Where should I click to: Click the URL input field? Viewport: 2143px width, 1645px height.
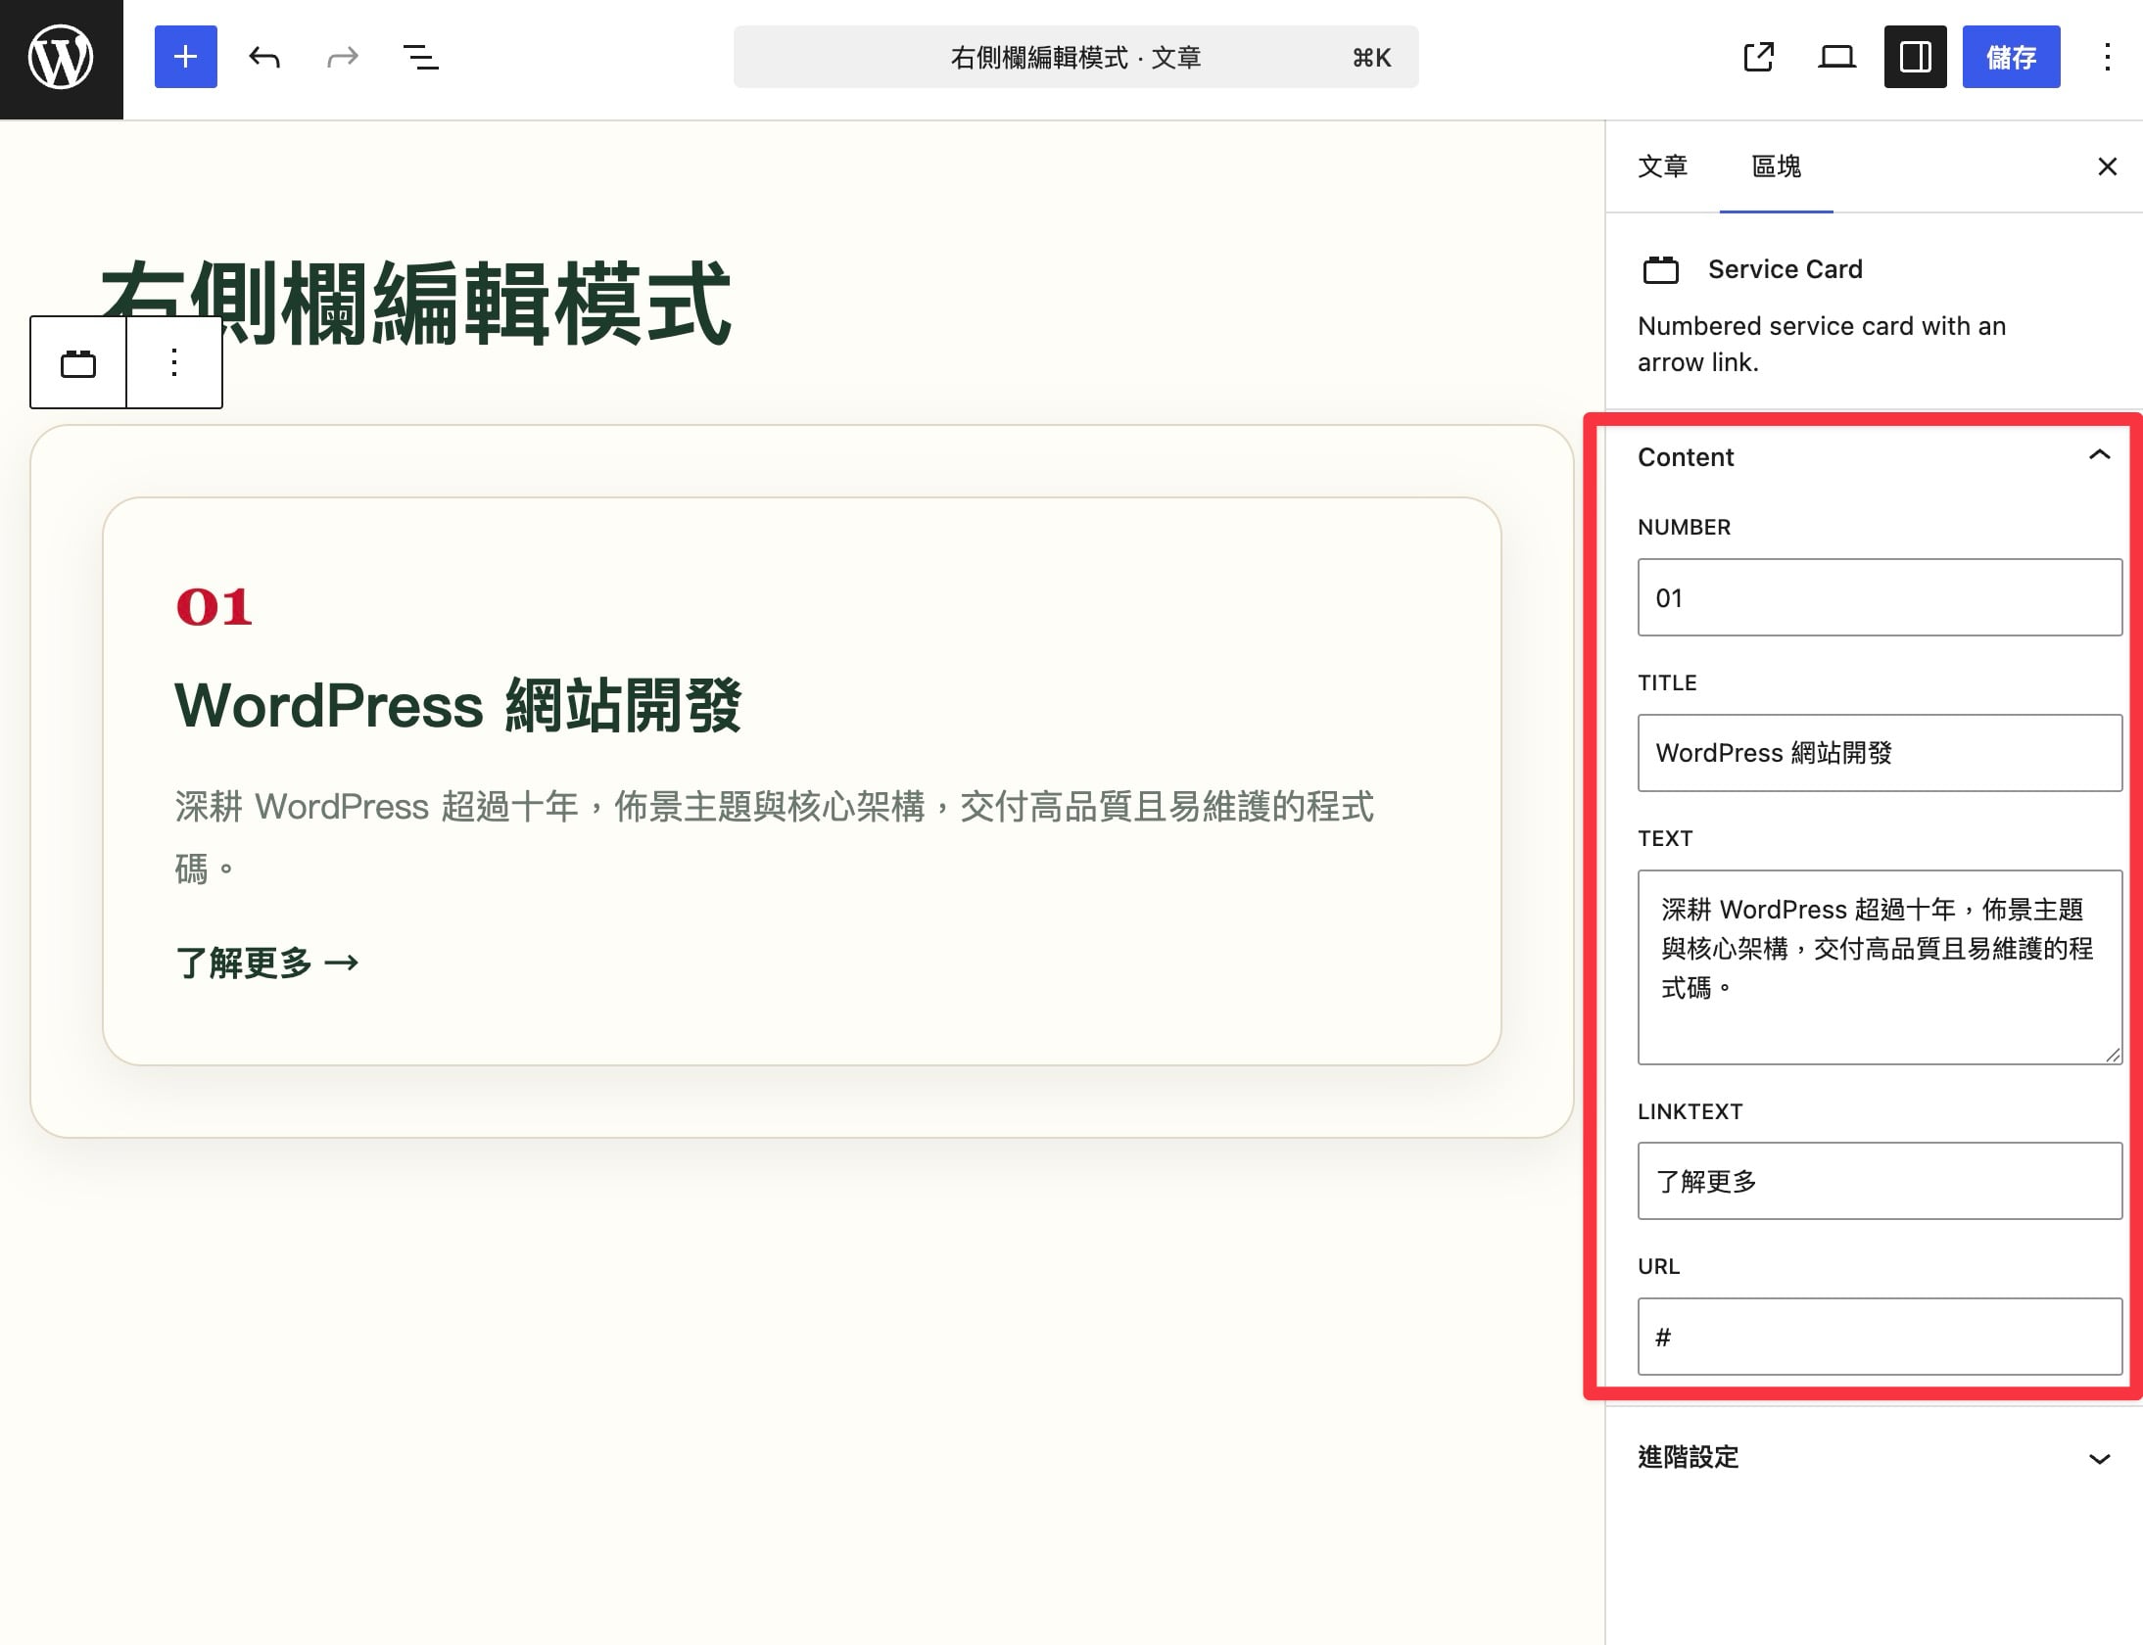pos(1880,1337)
